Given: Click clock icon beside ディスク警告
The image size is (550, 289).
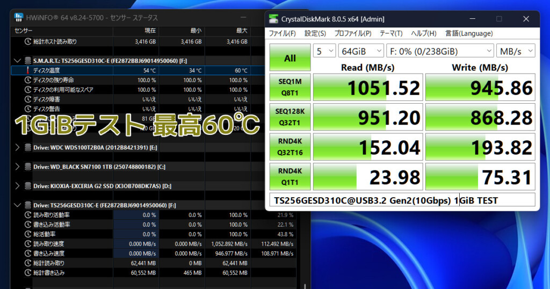Looking at the screenshot, I should pyautogui.click(x=28, y=109).
